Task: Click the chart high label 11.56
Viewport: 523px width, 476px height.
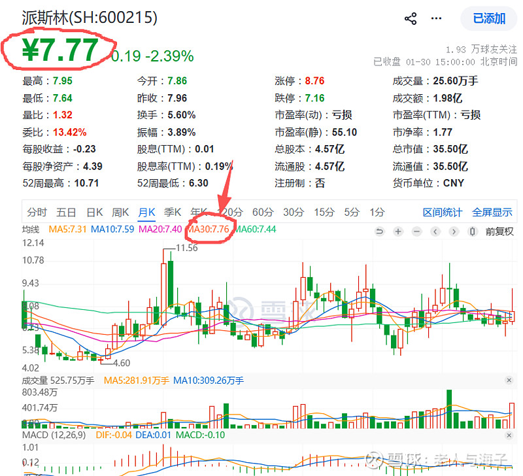Action: 187,248
